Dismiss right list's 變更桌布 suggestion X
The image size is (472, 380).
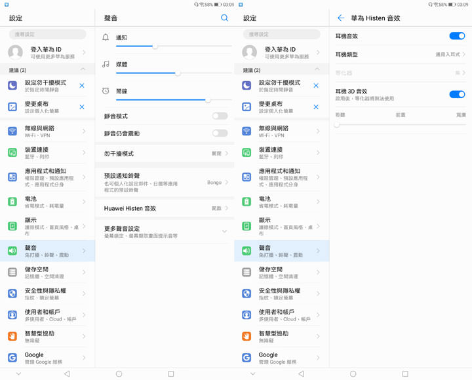tap(316, 107)
